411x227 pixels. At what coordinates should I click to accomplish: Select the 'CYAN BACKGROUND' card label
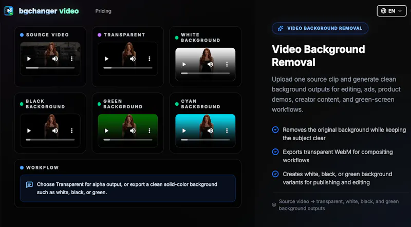click(200, 104)
